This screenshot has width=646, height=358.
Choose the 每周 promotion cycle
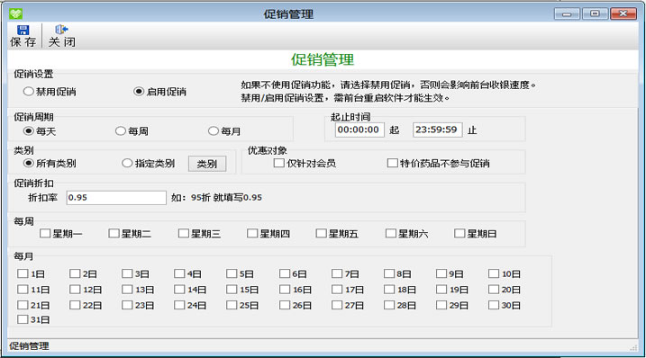pos(121,130)
